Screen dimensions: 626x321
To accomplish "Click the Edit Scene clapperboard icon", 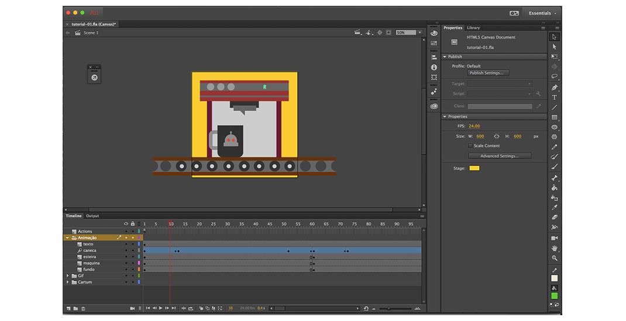I will pos(358,33).
